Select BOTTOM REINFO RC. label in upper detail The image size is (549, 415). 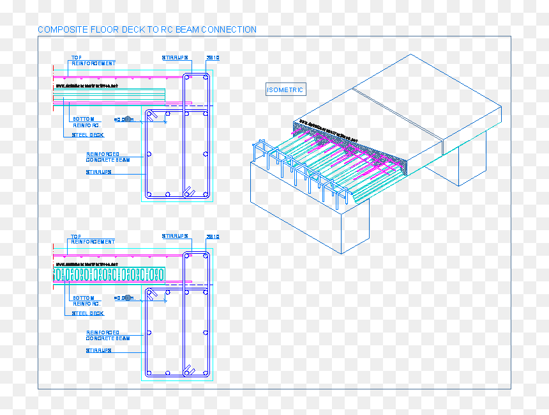[x=86, y=122]
